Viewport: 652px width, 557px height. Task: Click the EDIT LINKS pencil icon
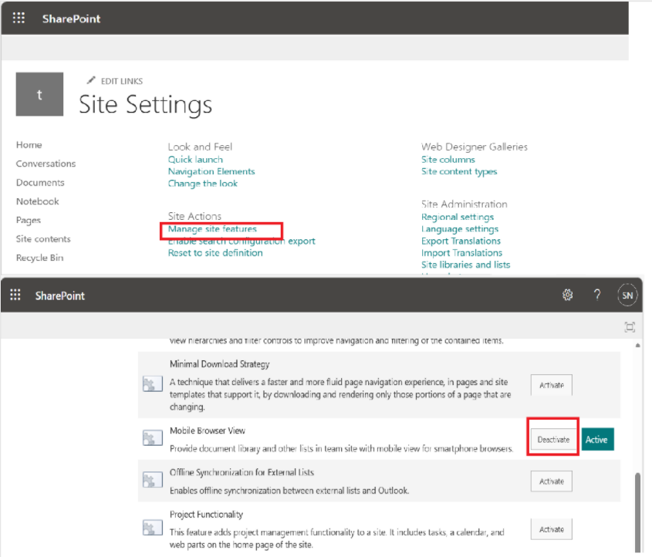[x=91, y=79]
